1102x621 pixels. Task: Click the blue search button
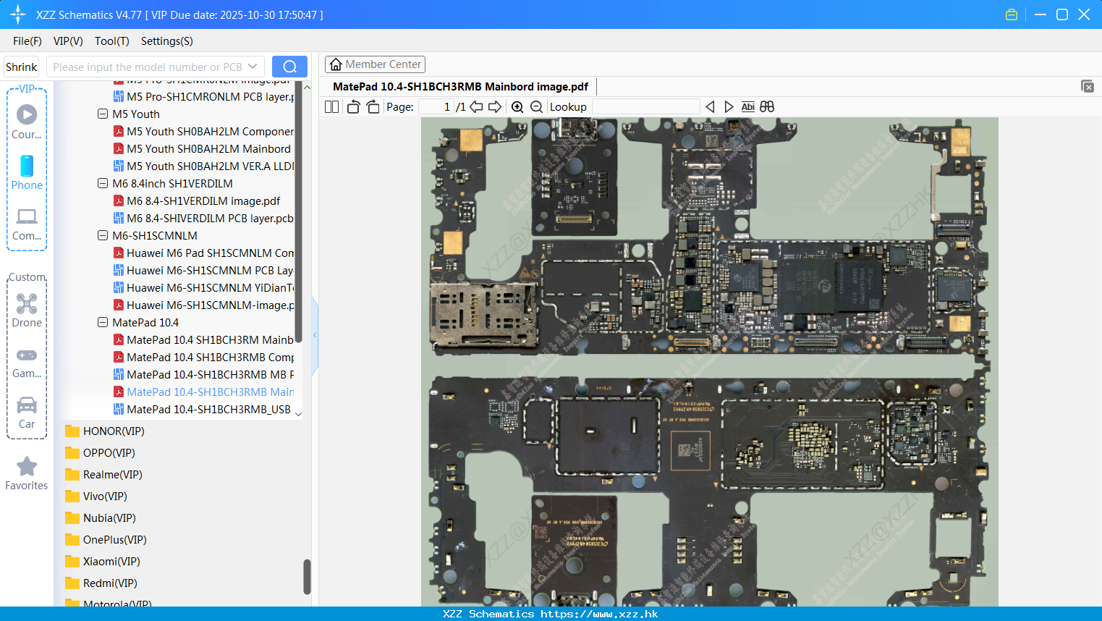[289, 67]
